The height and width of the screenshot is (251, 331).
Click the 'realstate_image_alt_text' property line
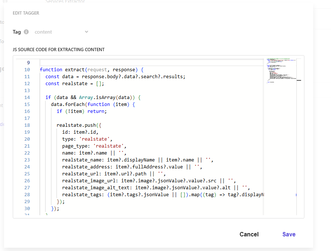click(156, 188)
